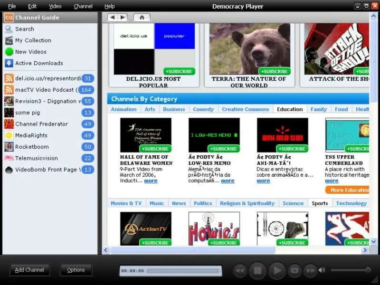Click the VideoBomb Front Page icon

9,170
